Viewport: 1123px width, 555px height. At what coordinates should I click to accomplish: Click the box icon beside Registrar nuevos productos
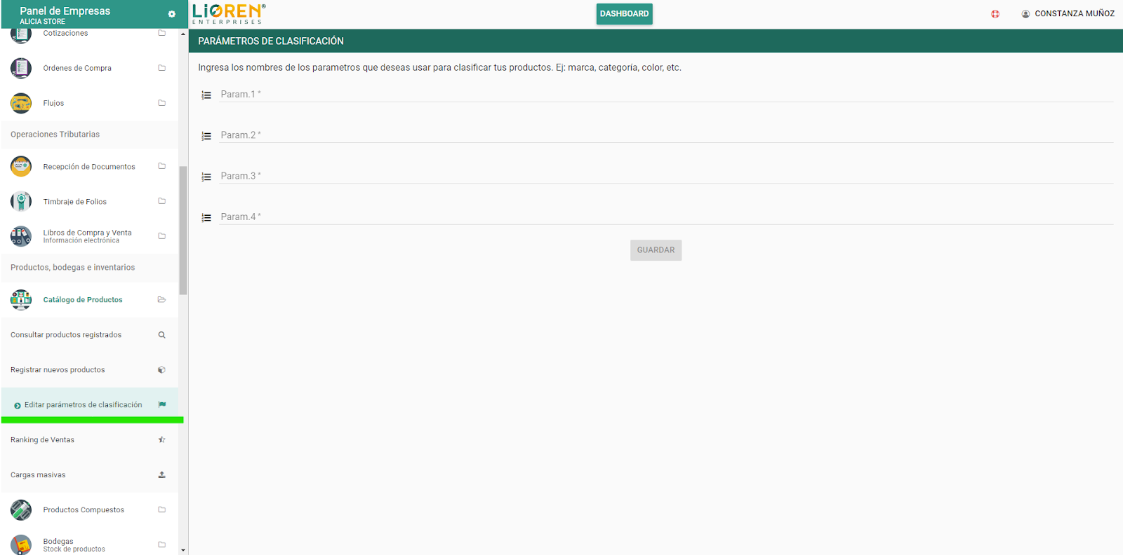162,370
